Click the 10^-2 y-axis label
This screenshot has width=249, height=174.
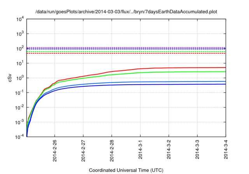tap(19, 107)
